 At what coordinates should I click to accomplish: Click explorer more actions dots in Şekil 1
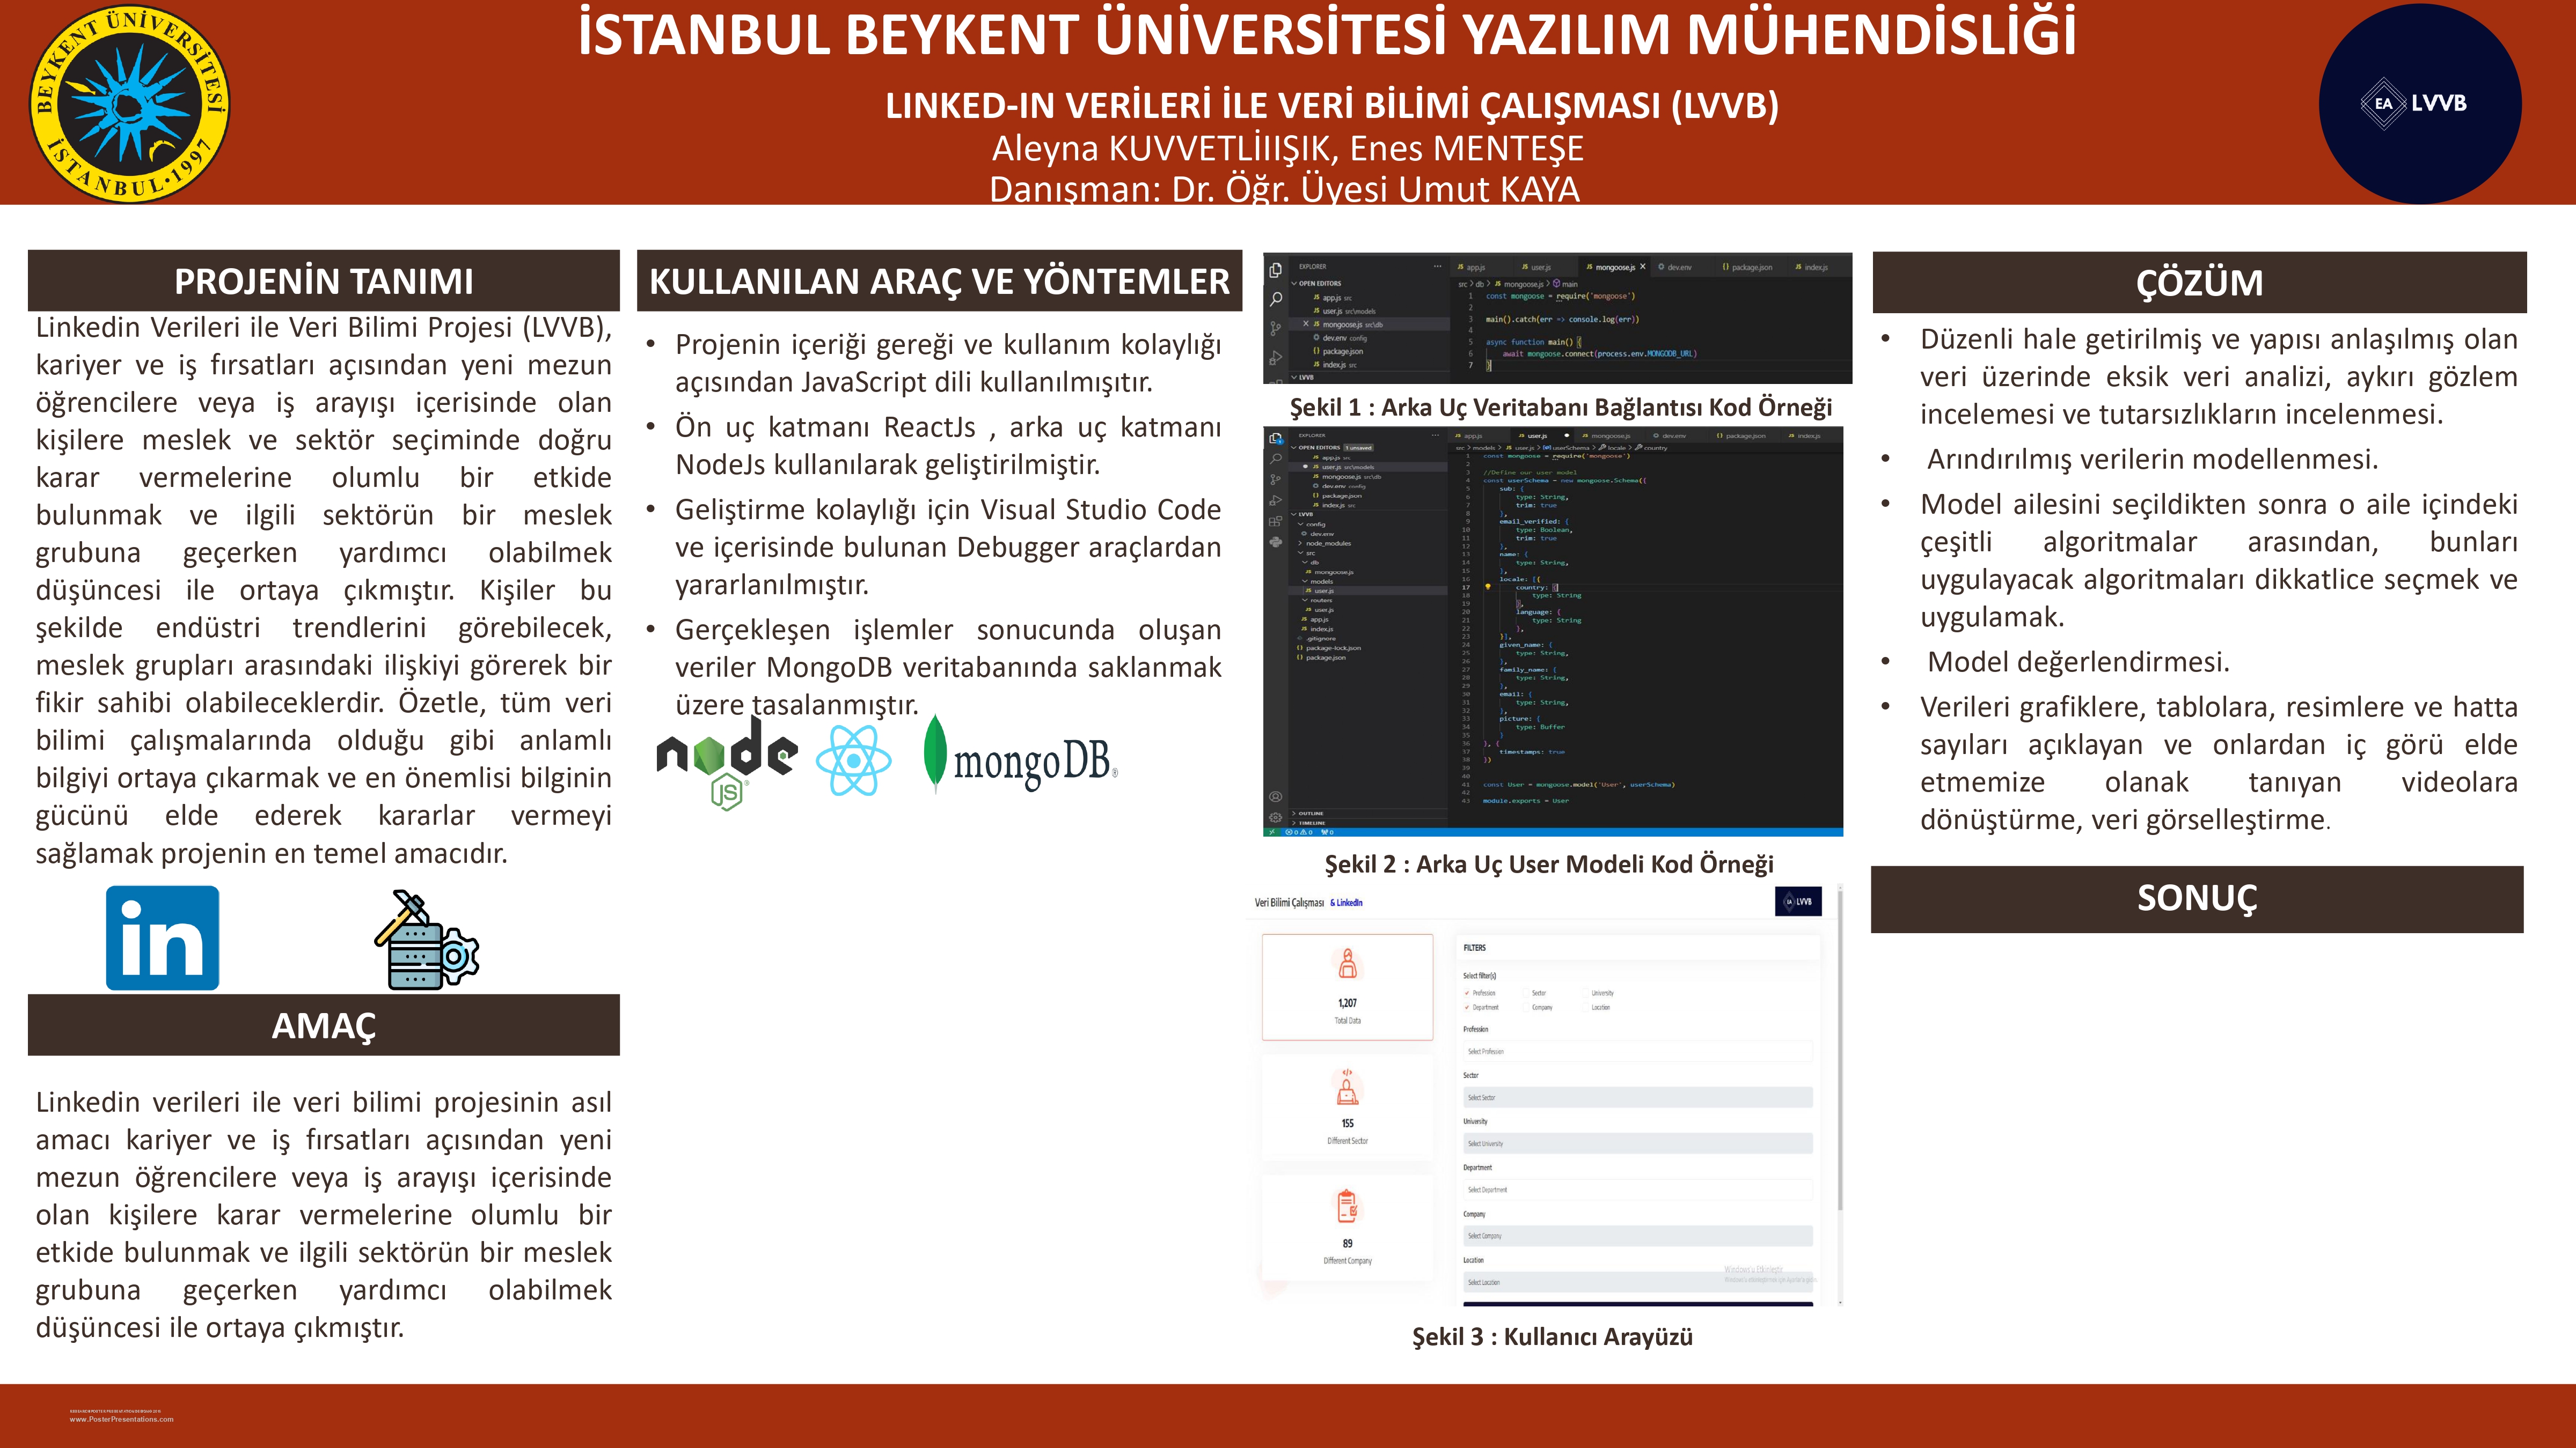(1438, 267)
